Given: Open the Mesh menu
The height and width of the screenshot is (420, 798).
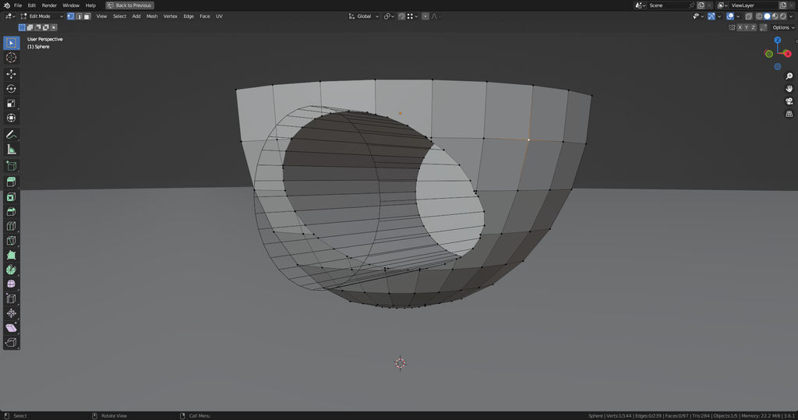Looking at the screenshot, I should coord(151,16).
